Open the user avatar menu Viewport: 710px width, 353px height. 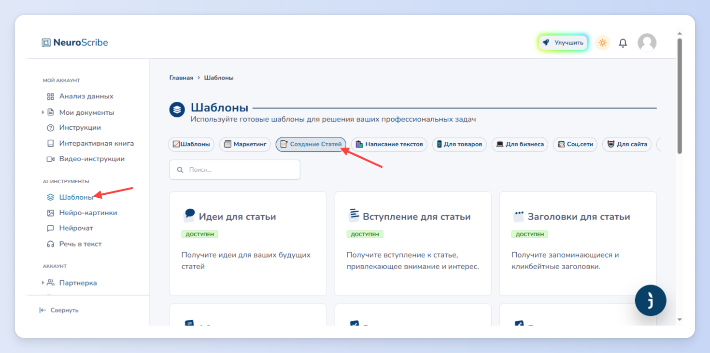(647, 42)
